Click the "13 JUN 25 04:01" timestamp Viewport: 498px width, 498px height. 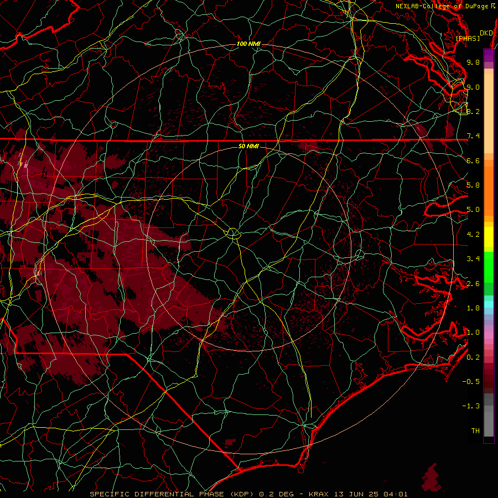click(x=371, y=494)
